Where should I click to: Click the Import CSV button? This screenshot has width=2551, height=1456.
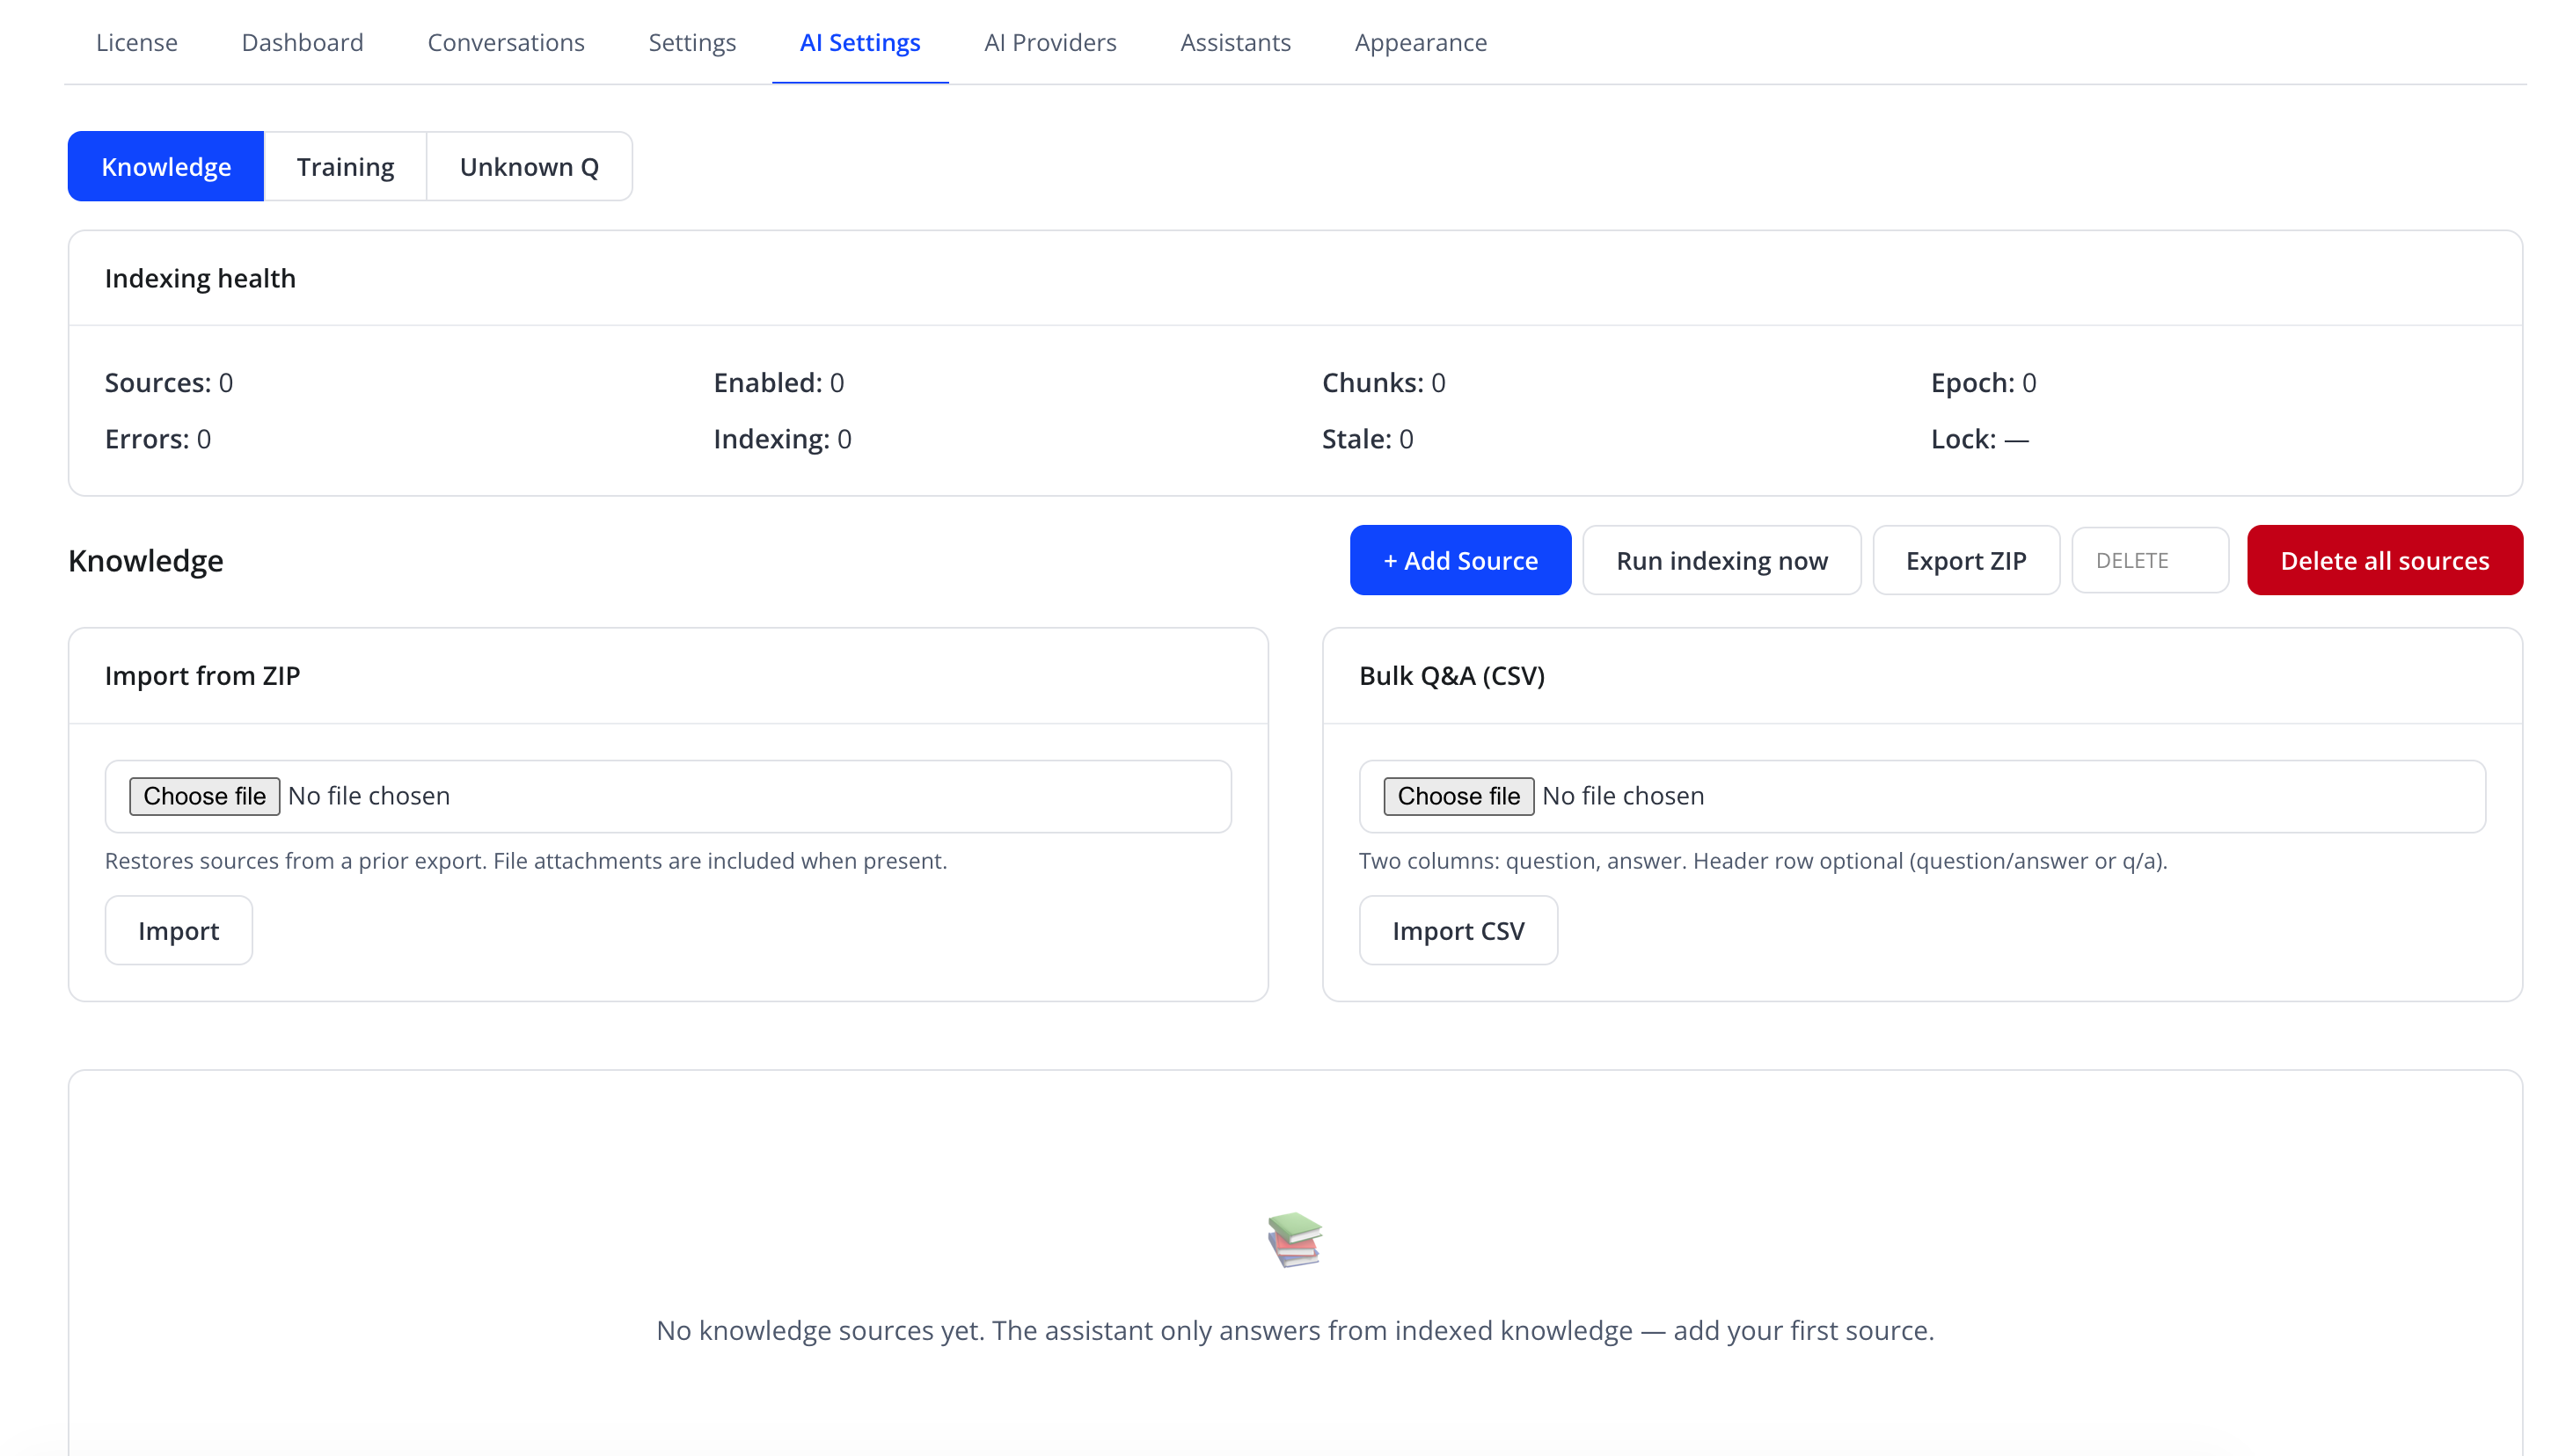tap(1458, 930)
